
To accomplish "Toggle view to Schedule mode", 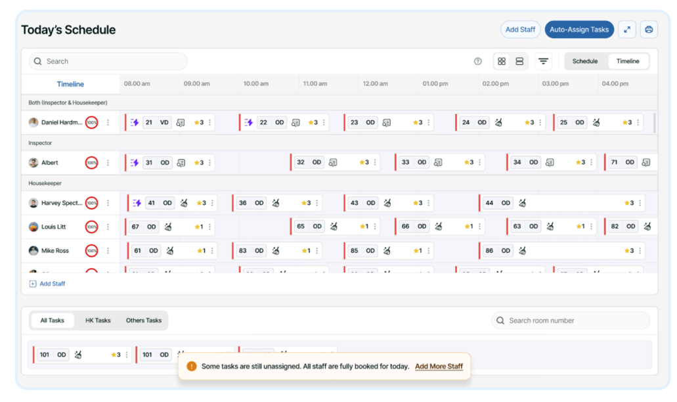I will coord(584,61).
